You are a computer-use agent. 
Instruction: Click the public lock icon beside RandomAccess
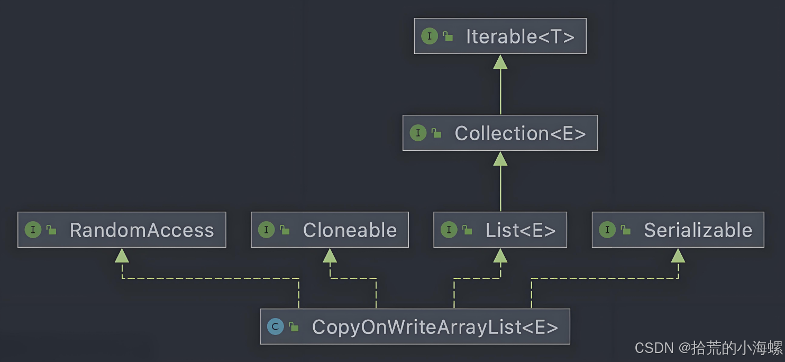click(x=51, y=230)
